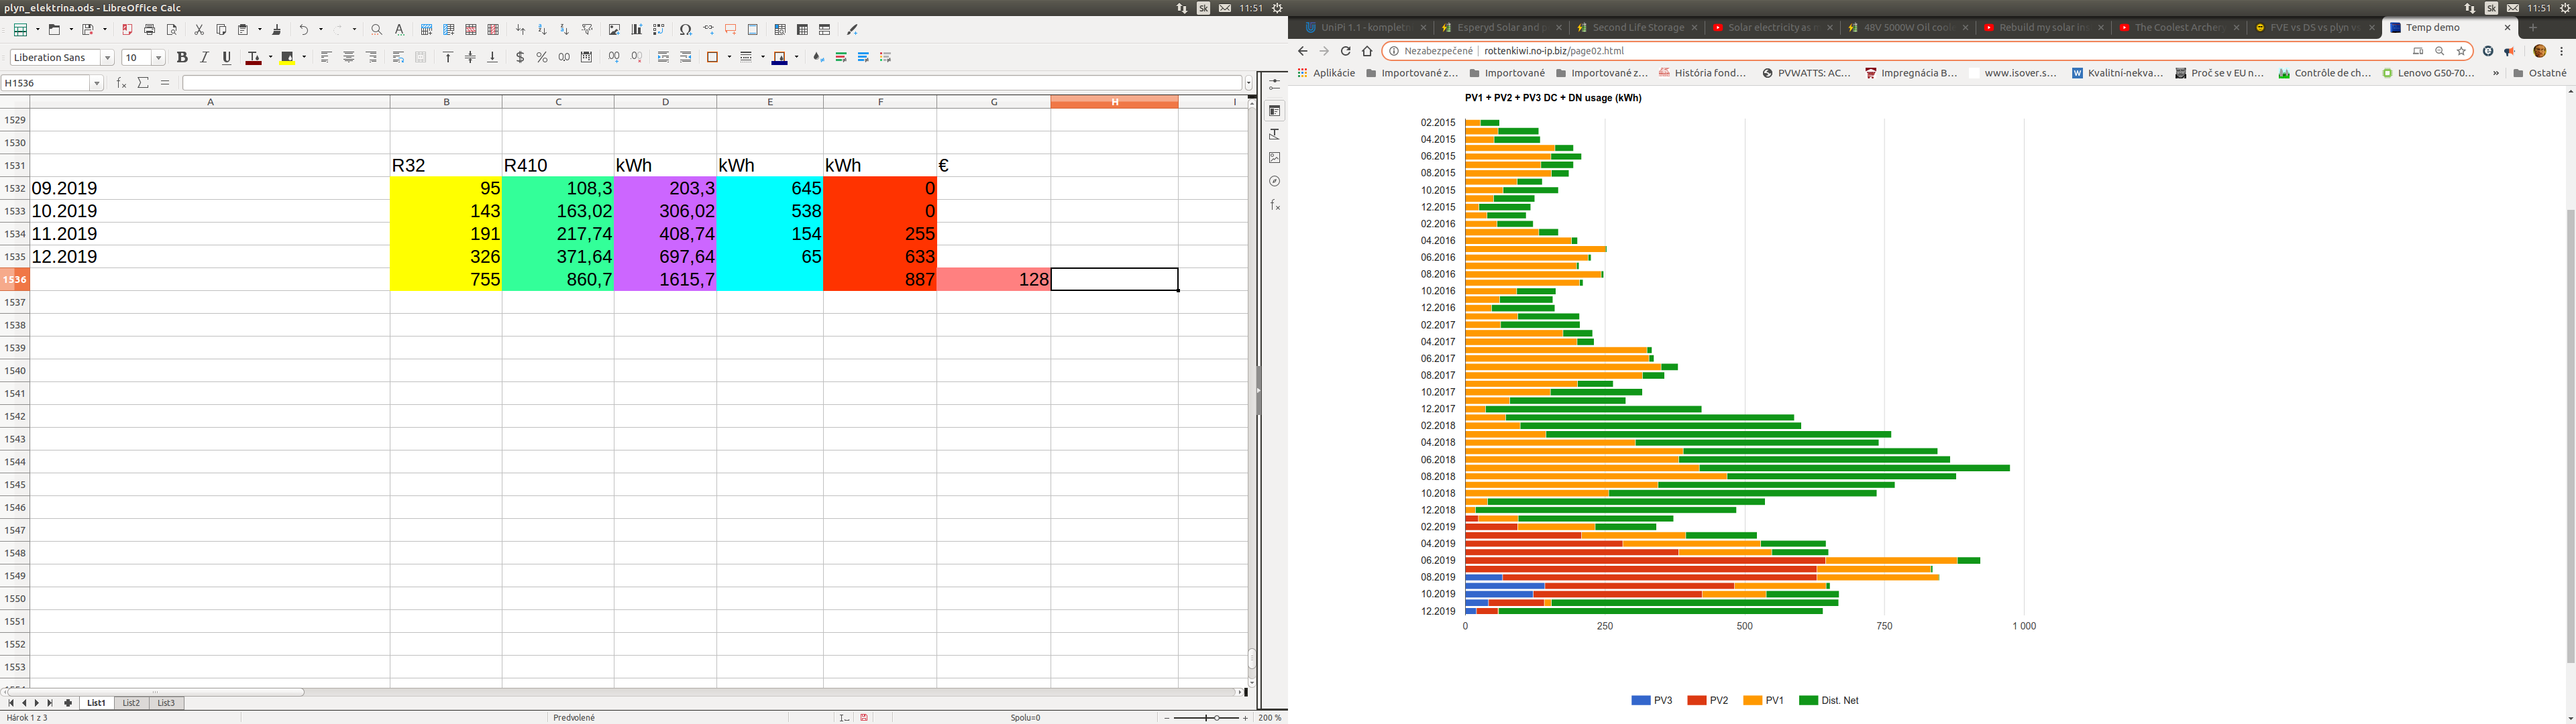Reload the browser page
The height and width of the screenshot is (724, 2576).
pos(1345,51)
